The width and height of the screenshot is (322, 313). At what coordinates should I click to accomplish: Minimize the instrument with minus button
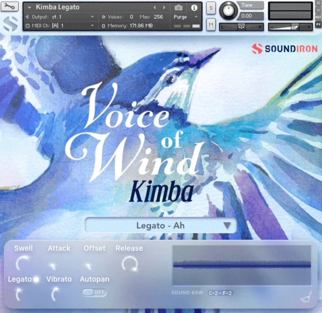pos(318,10)
